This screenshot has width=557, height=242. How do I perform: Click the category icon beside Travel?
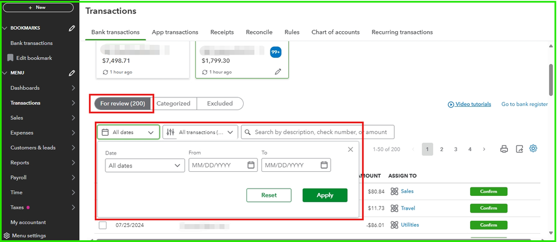(394, 208)
